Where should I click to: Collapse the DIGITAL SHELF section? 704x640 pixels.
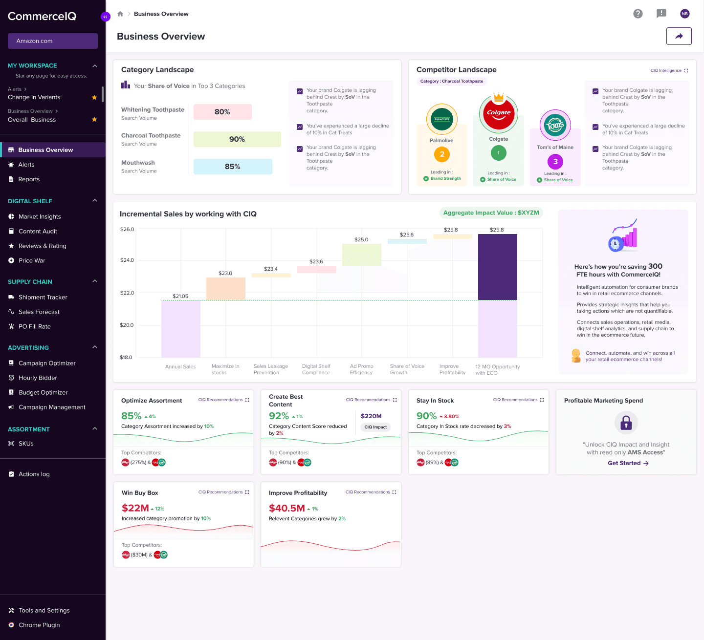[x=95, y=200]
